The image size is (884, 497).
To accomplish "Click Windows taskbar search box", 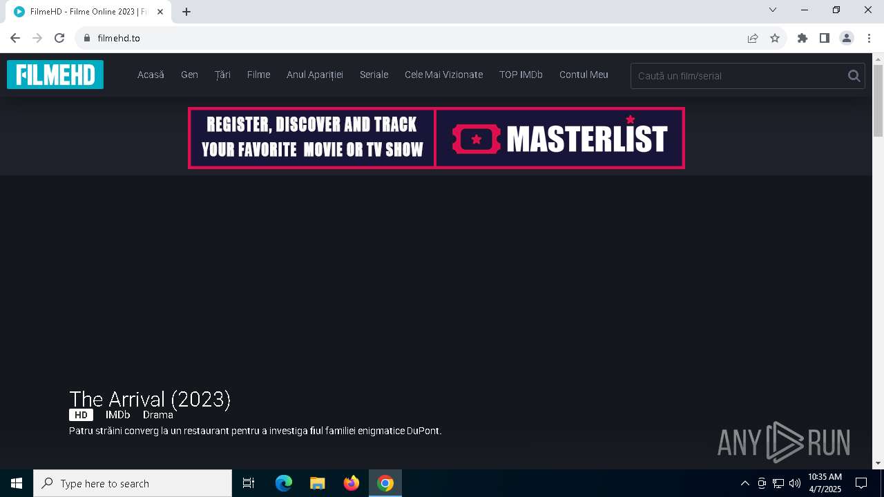I will [133, 483].
